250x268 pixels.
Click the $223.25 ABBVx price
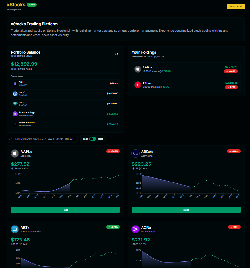click(x=141, y=164)
